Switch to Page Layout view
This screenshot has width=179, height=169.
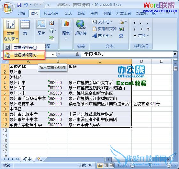tap(106, 165)
